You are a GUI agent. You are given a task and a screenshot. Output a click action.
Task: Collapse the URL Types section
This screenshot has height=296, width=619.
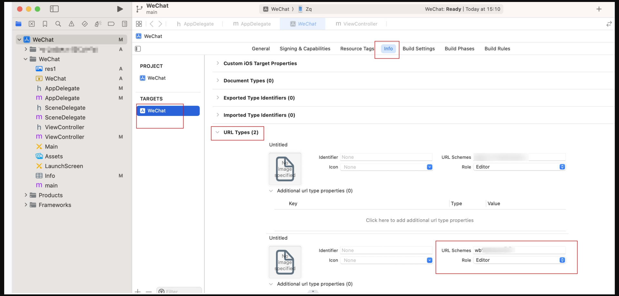click(x=218, y=132)
